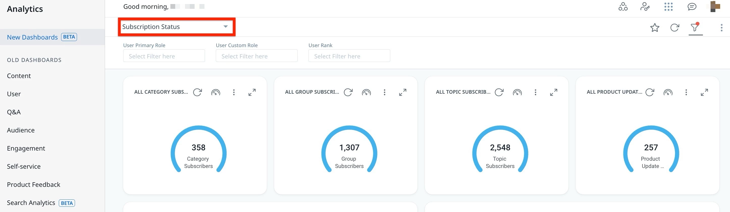Open the Product Feedback dashboard
This screenshot has height=212, width=730.
[34, 184]
